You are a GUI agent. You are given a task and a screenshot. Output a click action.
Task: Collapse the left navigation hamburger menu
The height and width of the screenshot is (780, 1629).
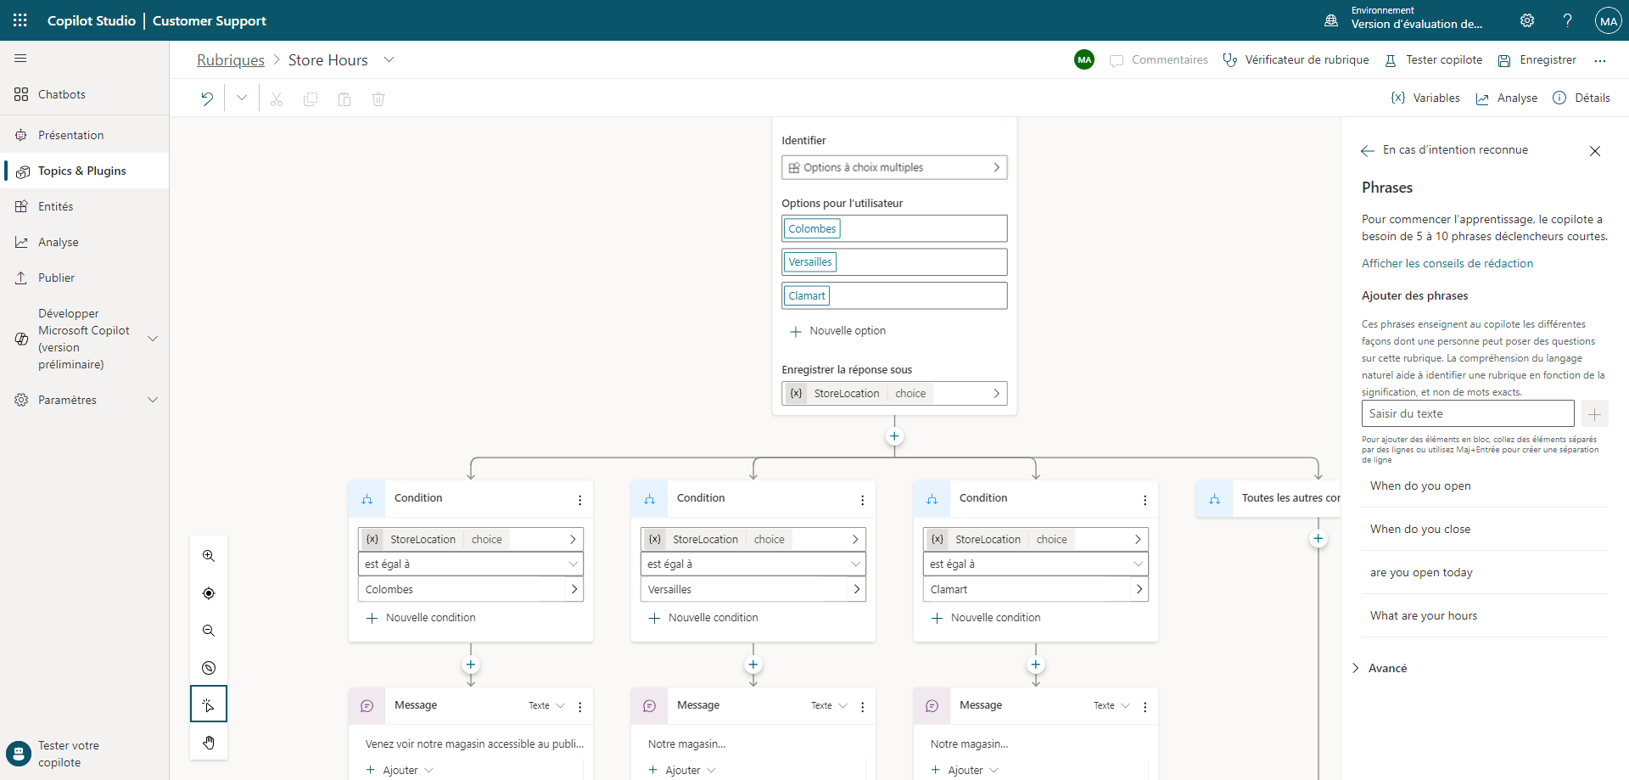20,59
